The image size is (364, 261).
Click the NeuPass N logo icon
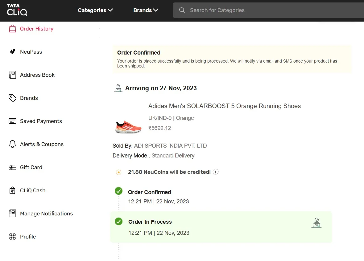(x=13, y=52)
